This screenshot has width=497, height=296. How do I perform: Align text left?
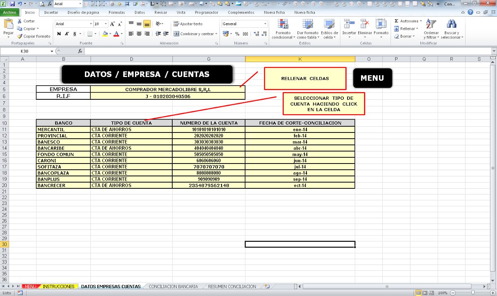click(131, 34)
